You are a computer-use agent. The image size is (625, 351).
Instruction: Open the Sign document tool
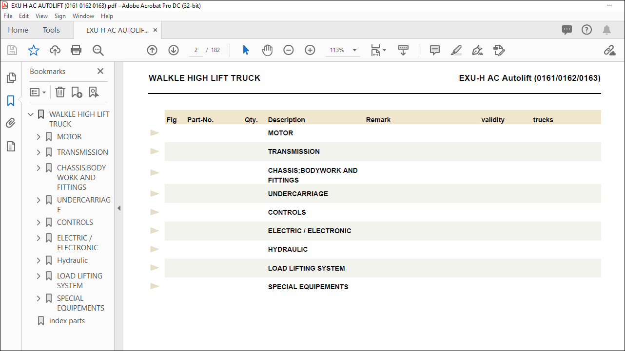coord(478,50)
